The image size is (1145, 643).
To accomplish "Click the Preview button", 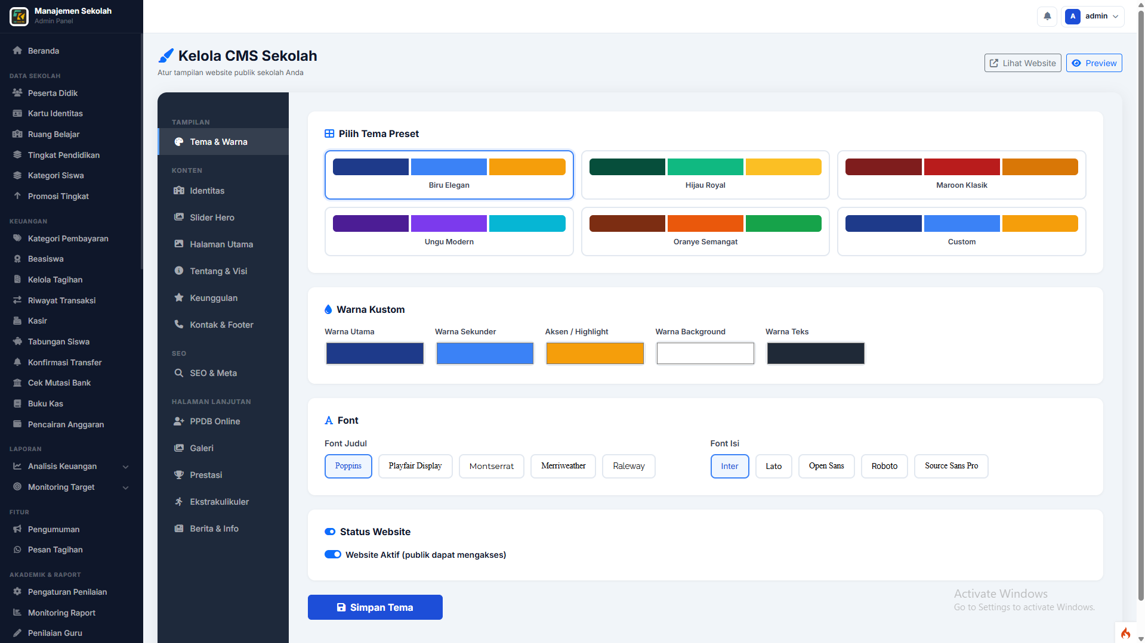I will point(1094,63).
